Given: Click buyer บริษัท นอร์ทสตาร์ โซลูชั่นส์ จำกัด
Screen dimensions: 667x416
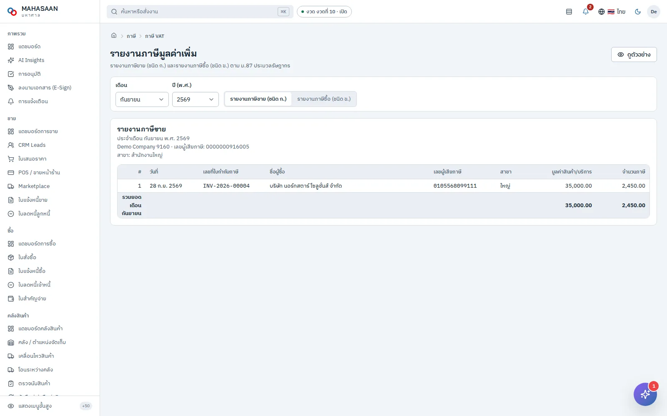Looking at the screenshot, I should pos(306,186).
